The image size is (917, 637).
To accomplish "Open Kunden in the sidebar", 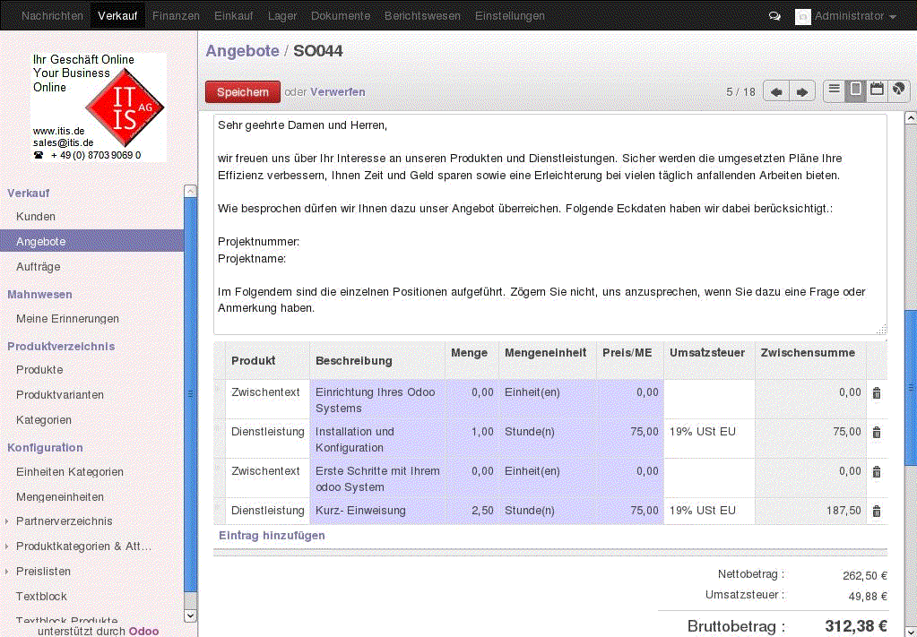I will click(x=36, y=216).
